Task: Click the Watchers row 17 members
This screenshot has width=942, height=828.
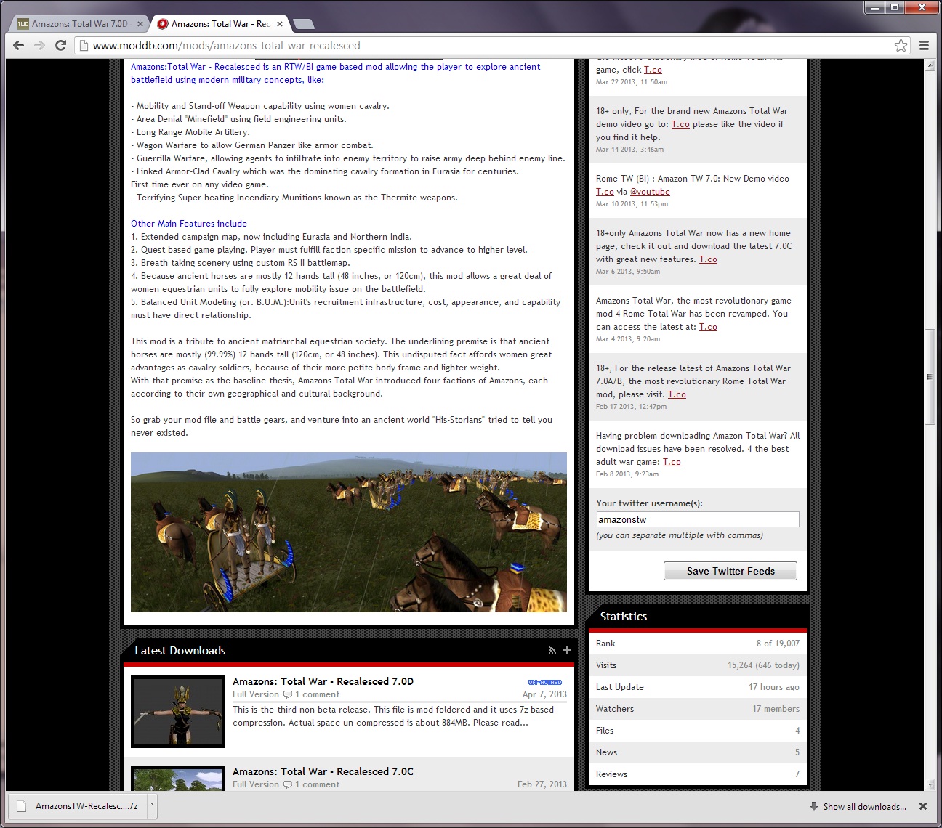Action: pyautogui.click(x=698, y=709)
